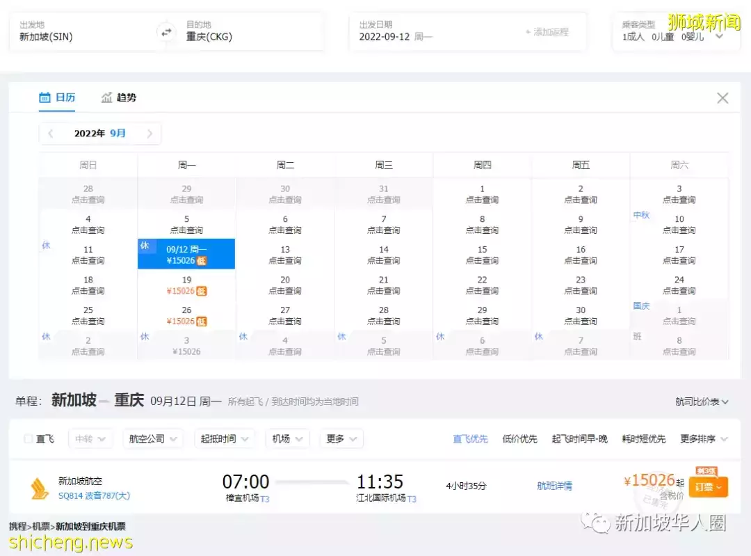Click the trend chart icon beside 趋势
This screenshot has height=556, width=751.
tap(106, 97)
